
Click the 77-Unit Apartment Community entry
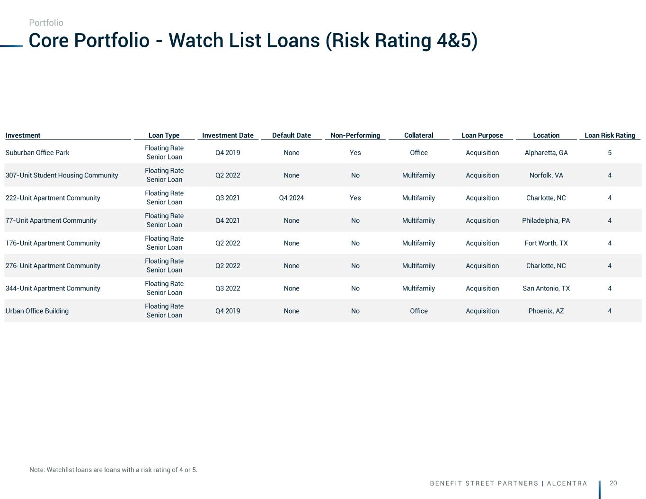[51, 220]
